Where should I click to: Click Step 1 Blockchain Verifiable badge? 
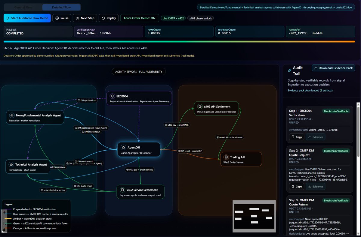[x=336, y=111]
